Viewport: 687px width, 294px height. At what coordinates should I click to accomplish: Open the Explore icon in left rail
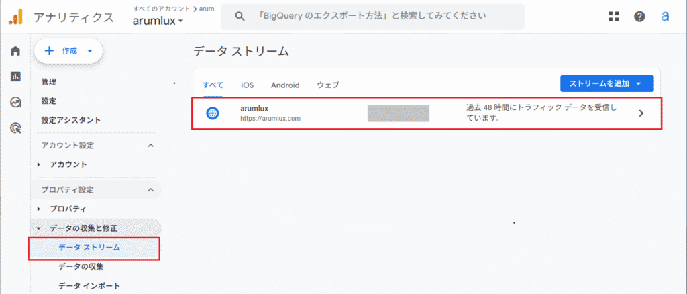click(16, 103)
